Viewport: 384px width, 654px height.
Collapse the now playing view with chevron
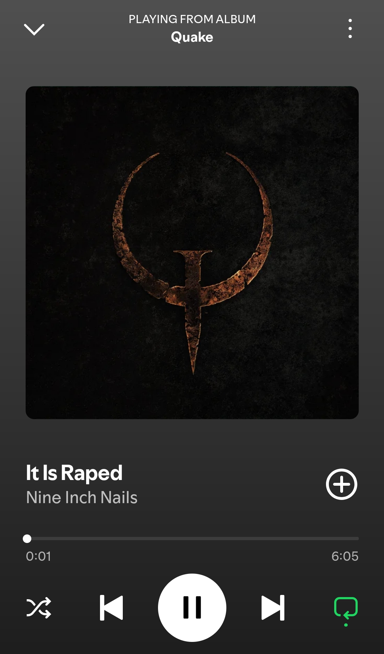pyautogui.click(x=34, y=30)
